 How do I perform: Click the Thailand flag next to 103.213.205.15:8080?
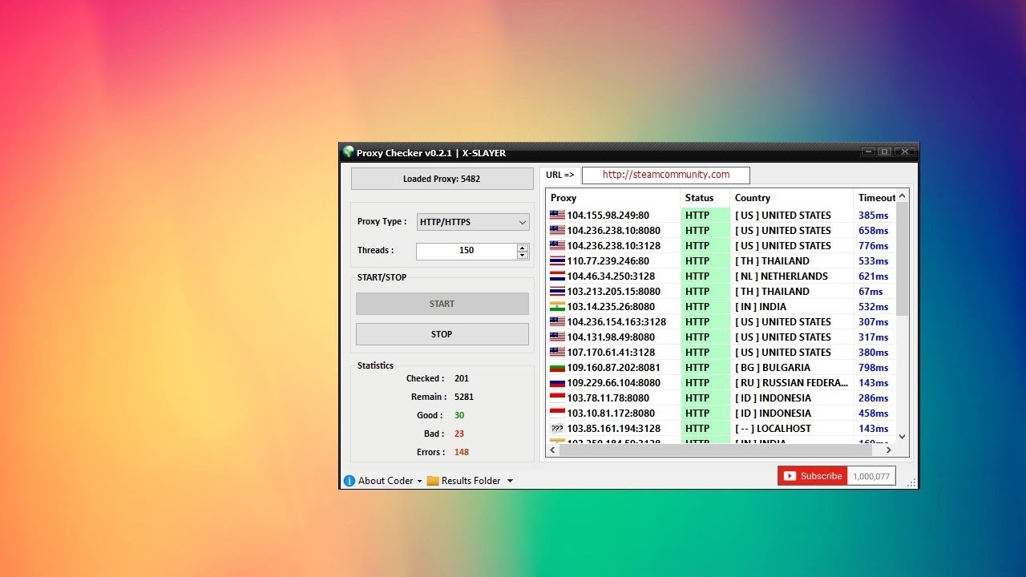(557, 291)
